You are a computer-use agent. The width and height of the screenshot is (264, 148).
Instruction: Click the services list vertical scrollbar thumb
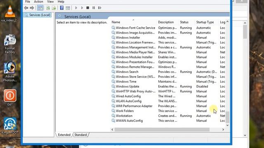coord(227,117)
